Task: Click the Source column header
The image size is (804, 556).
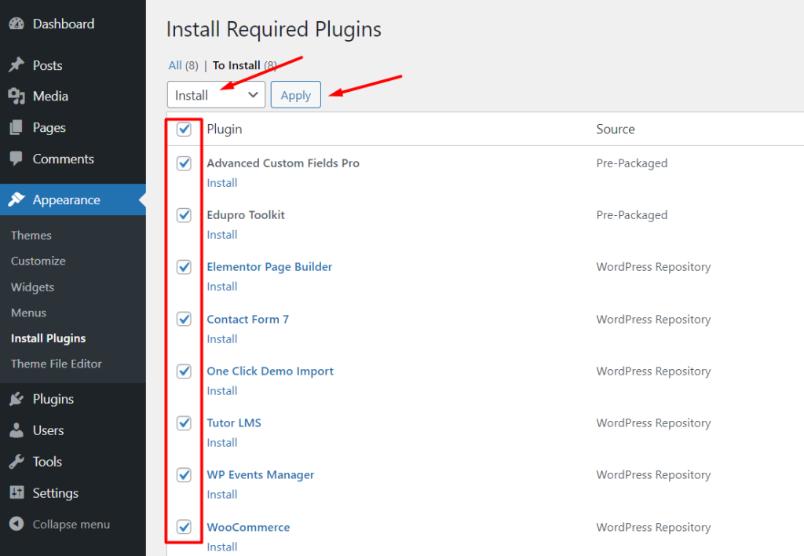Action: [x=616, y=130]
